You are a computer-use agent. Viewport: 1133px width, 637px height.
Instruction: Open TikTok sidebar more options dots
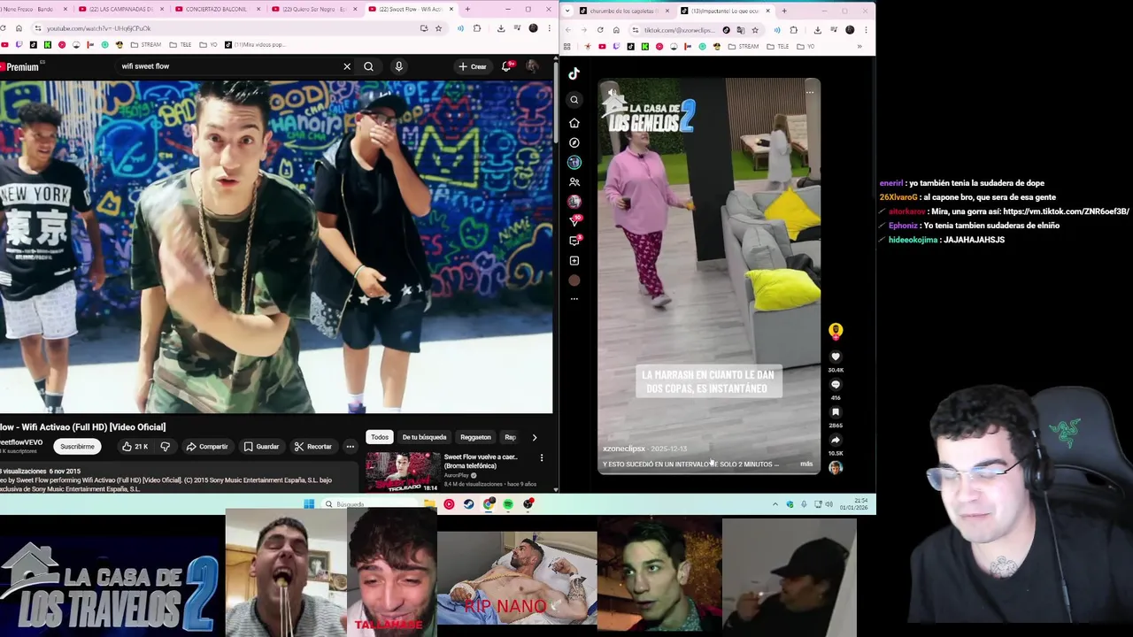click(x=574, y=299)
